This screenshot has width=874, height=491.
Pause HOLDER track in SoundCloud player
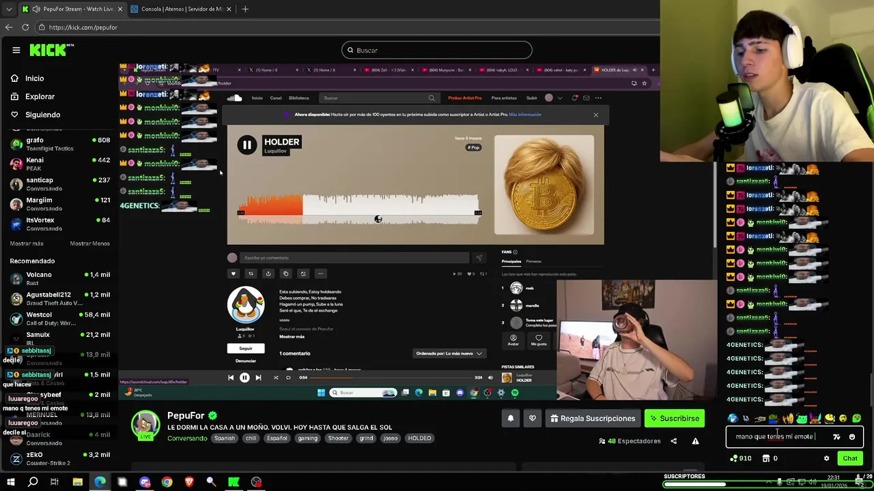click(x=246, y=145)
